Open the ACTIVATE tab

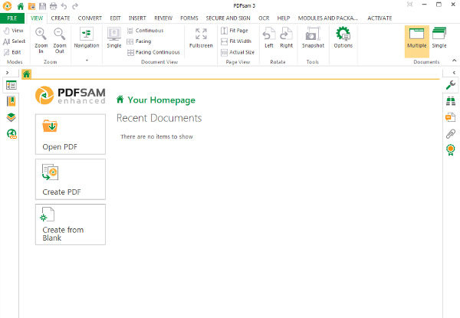tap(379, 18)
